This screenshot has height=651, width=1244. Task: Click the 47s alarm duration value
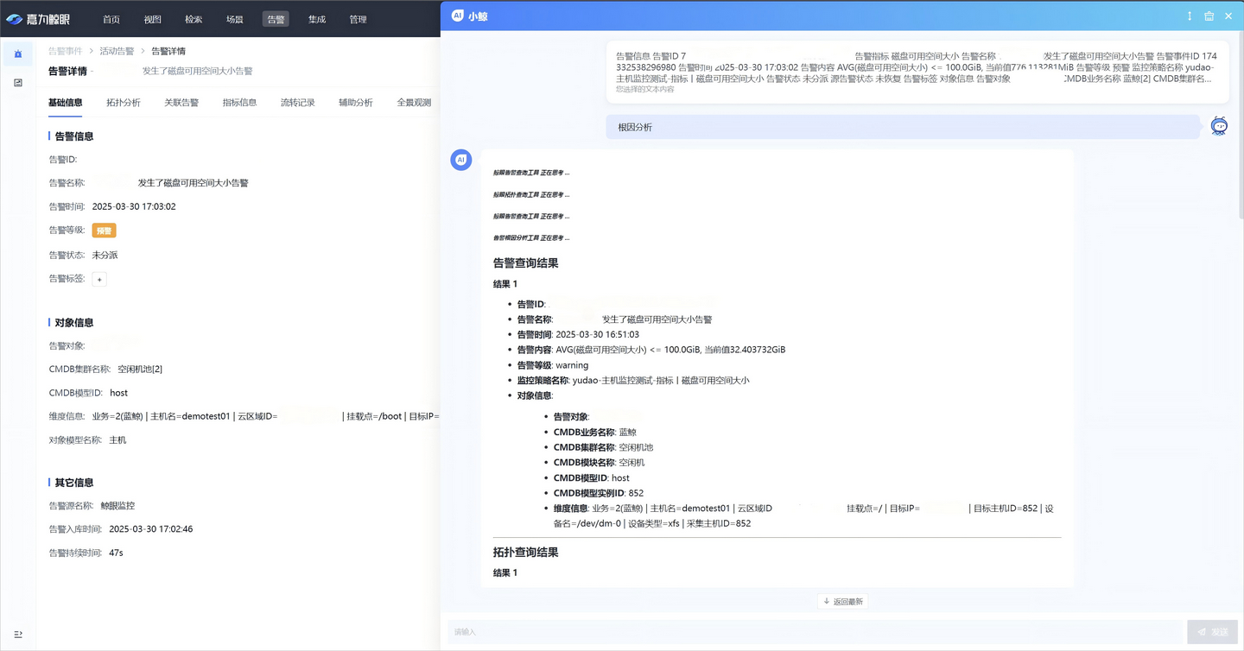tap(116, 553)
